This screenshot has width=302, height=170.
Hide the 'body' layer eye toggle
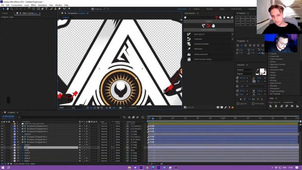coord(2,150)
